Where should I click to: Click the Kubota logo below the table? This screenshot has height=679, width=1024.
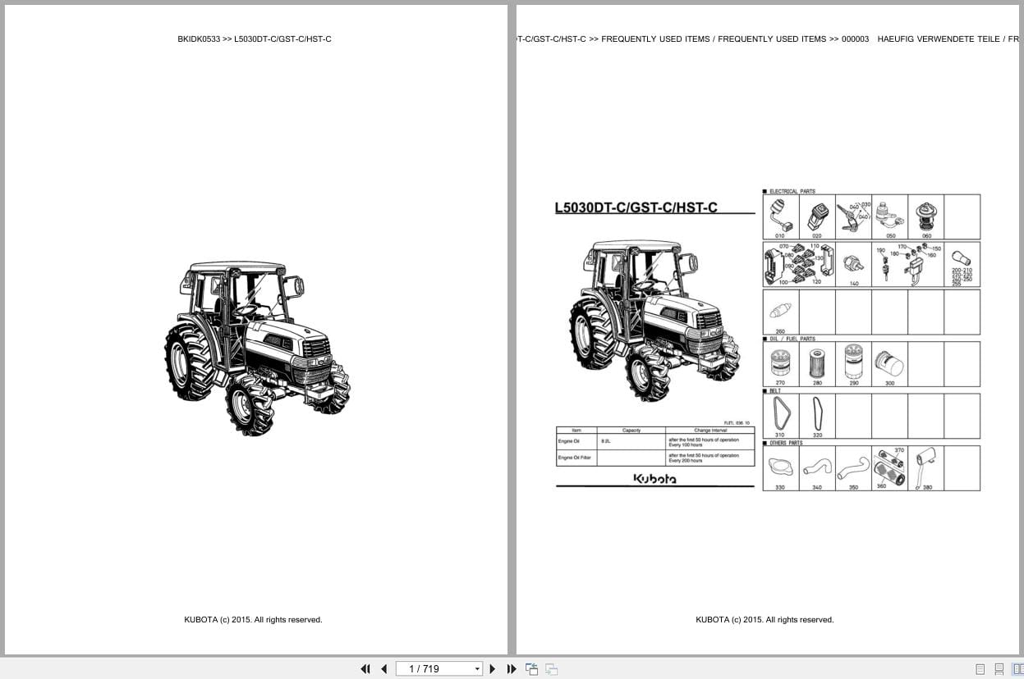coord(654,479)
